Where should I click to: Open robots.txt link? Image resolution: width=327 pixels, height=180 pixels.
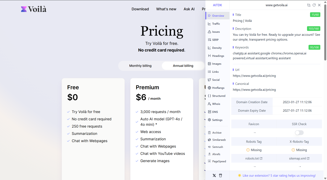(254, 158)
